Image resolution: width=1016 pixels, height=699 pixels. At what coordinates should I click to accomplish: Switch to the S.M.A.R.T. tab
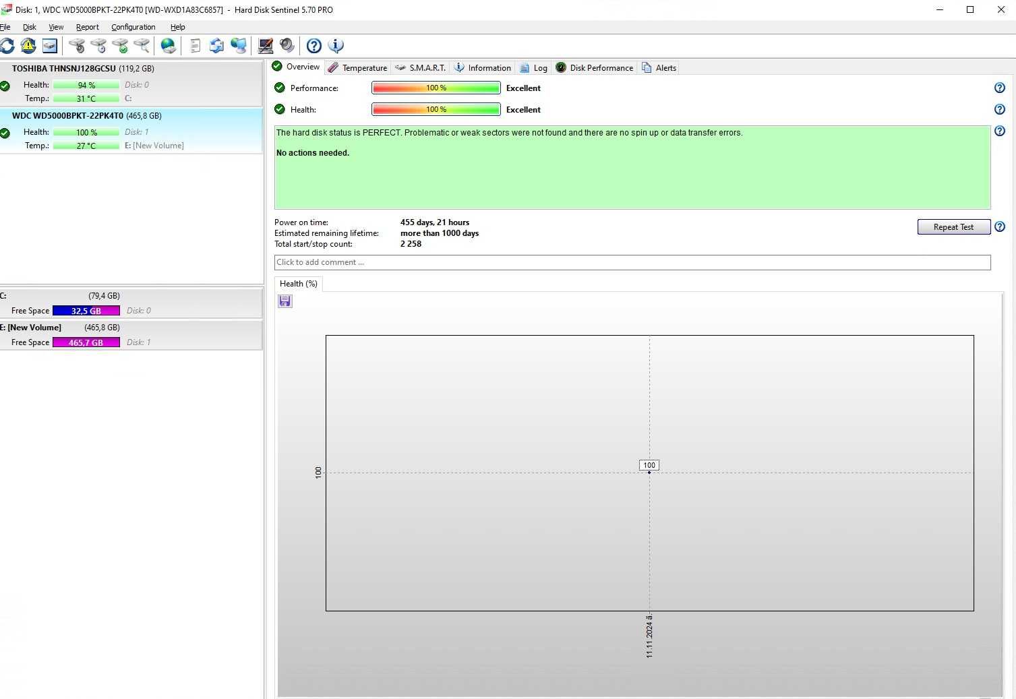[421, 67]
